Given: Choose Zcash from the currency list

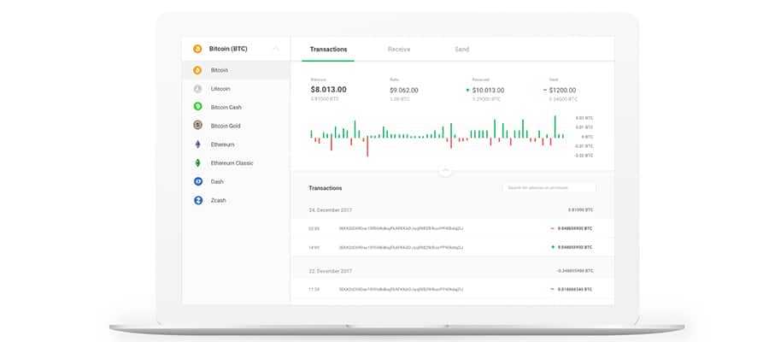Looking at the screenshot, I should (218, 200).
